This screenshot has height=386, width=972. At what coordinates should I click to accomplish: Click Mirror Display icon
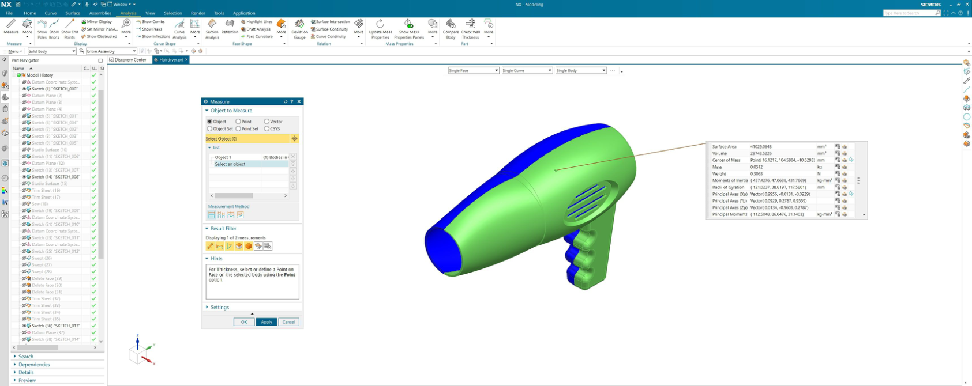(84, 22)
